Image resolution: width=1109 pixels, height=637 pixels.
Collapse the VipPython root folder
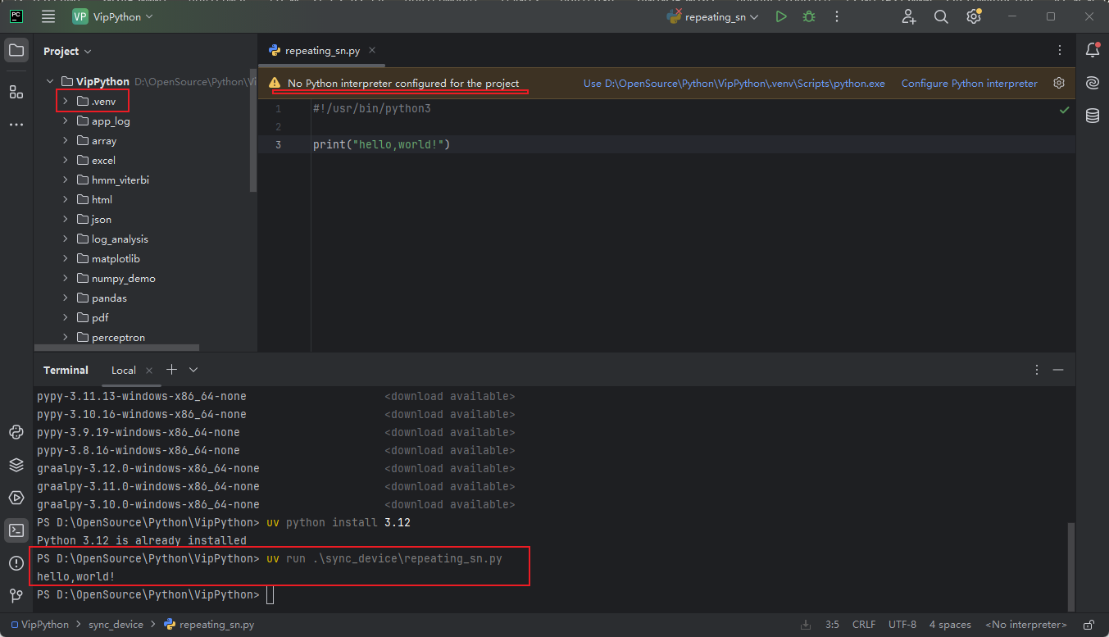pos(50,81)
